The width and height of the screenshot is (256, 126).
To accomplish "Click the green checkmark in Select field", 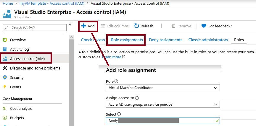I will [x=217, y=121].
